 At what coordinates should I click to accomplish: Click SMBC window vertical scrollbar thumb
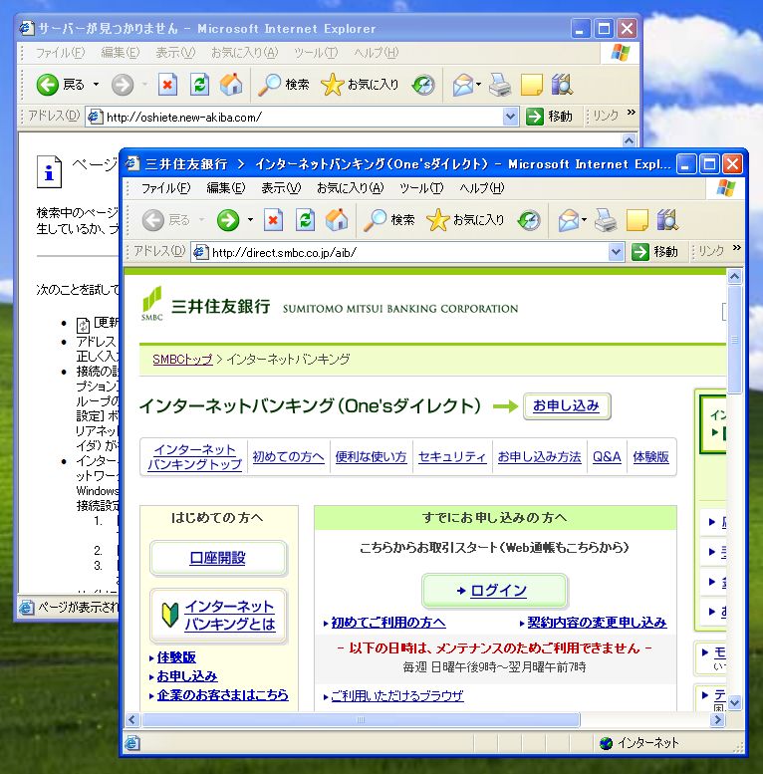pos(734,339)
